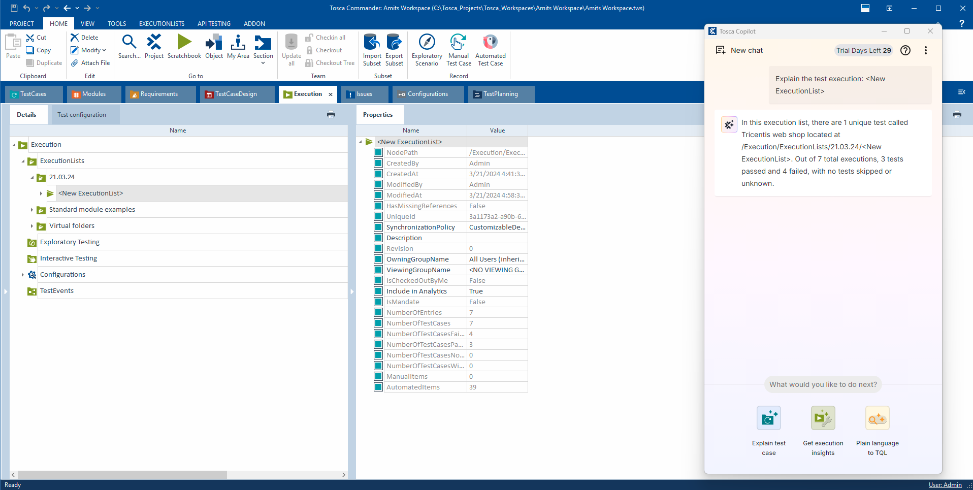This screenshot has height=490, width=973.
Task: Switch to the Requirements workspace tab
Action: (159, 94)
